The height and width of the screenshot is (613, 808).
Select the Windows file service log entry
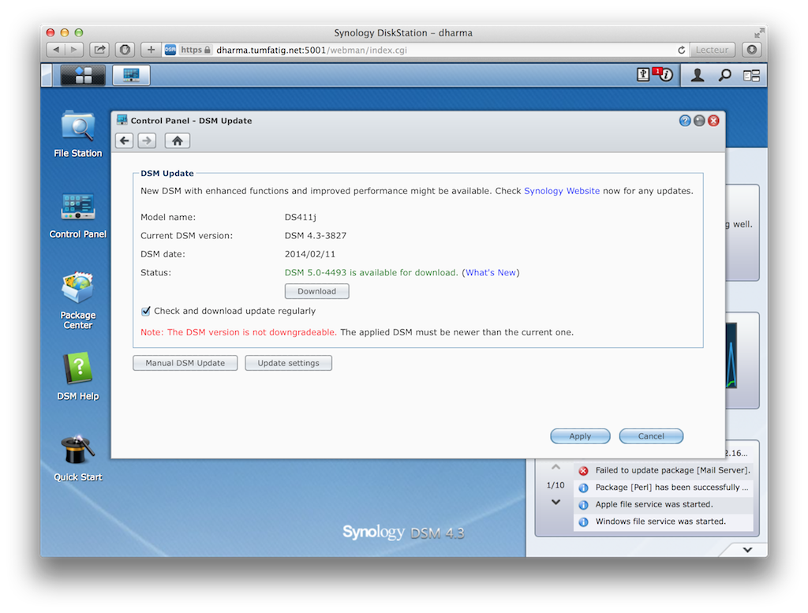664,521
